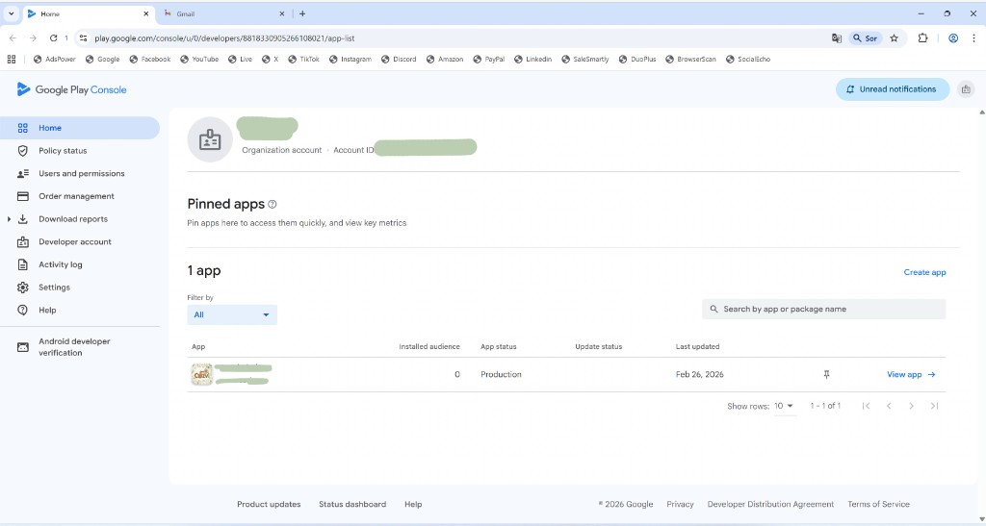Open the browser extensions puzzle icon
986x526 pixels.
922,38
